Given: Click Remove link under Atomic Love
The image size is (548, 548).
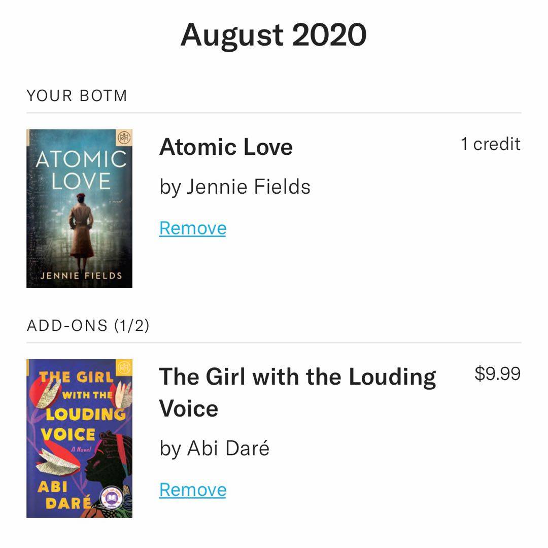Looking at the screenshot, I should (193, 228).
